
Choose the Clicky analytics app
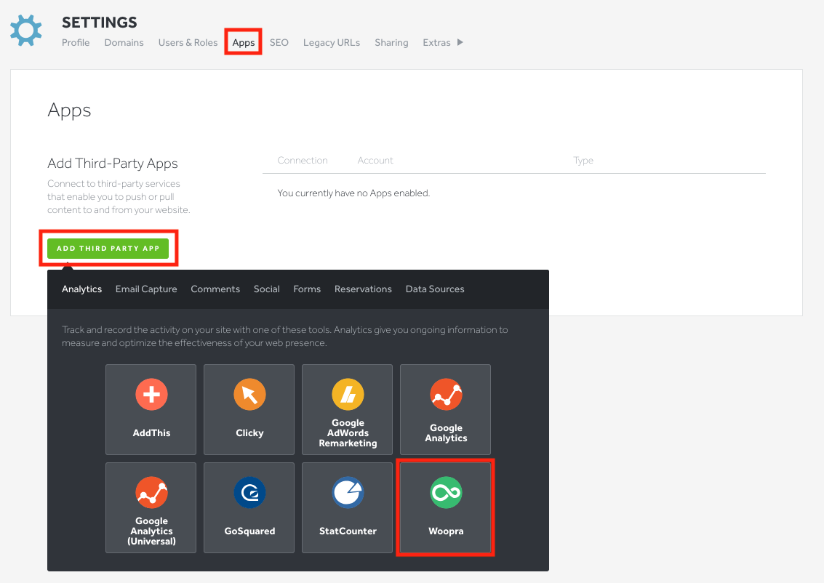tap(249, 409)
